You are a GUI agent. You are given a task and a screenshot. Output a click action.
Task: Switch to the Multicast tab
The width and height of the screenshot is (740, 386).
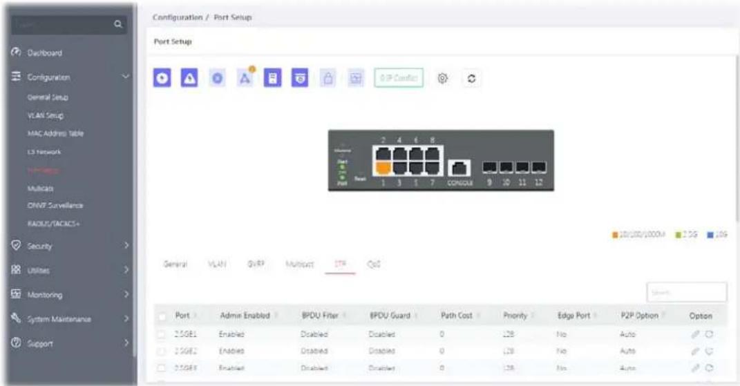click(300, 264)
